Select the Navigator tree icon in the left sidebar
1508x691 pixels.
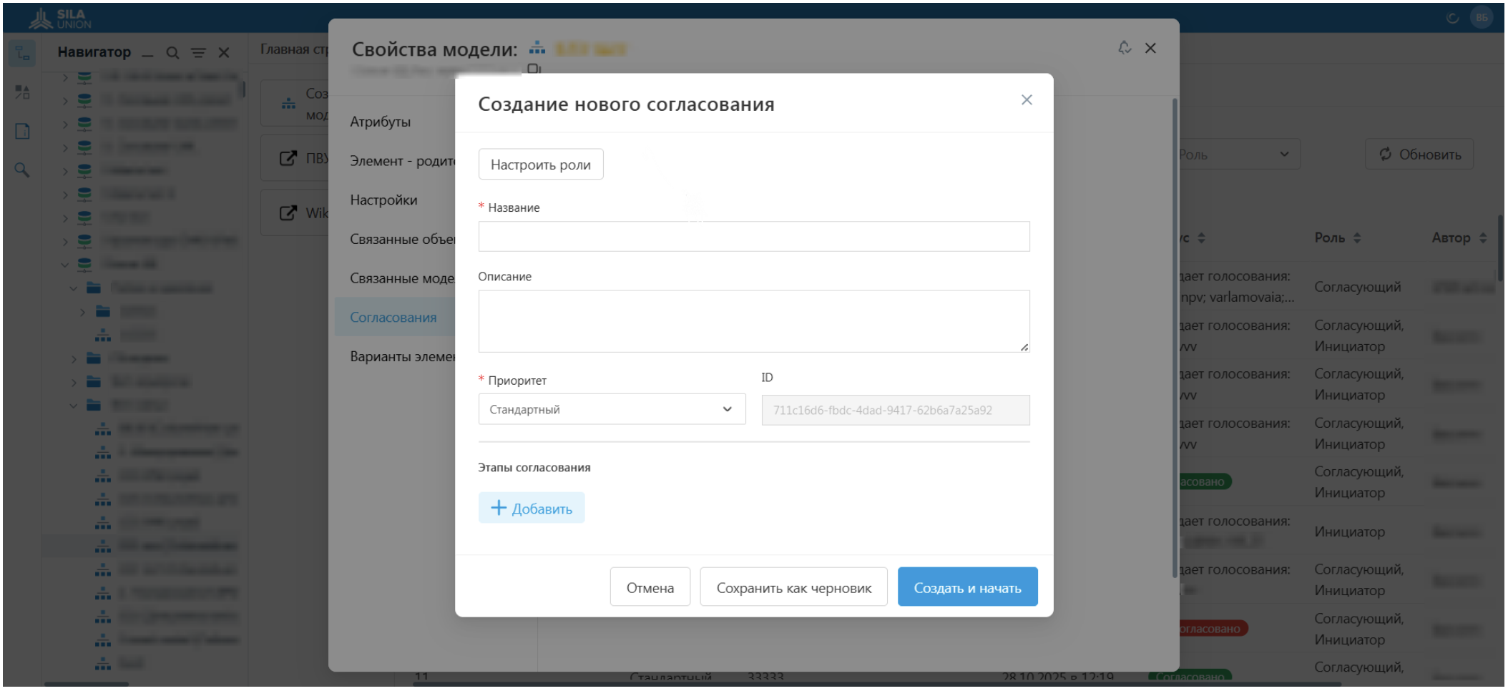point(22,53)
